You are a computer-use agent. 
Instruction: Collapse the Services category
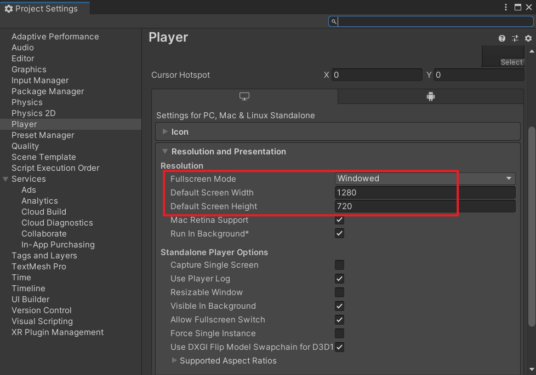5,179
